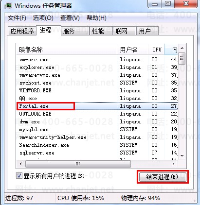Select the sqlservr.exe process row
The width and height of the screenshot is (200, 205).
pyautogui.click(x=97, y=153)
